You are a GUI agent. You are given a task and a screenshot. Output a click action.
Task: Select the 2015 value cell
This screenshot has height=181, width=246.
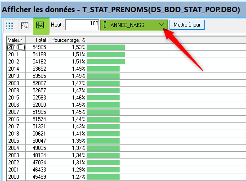pos(16,98)
